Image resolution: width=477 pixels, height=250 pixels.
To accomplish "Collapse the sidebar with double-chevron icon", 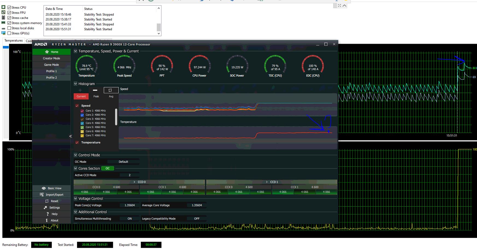I will tap(71, 136).
